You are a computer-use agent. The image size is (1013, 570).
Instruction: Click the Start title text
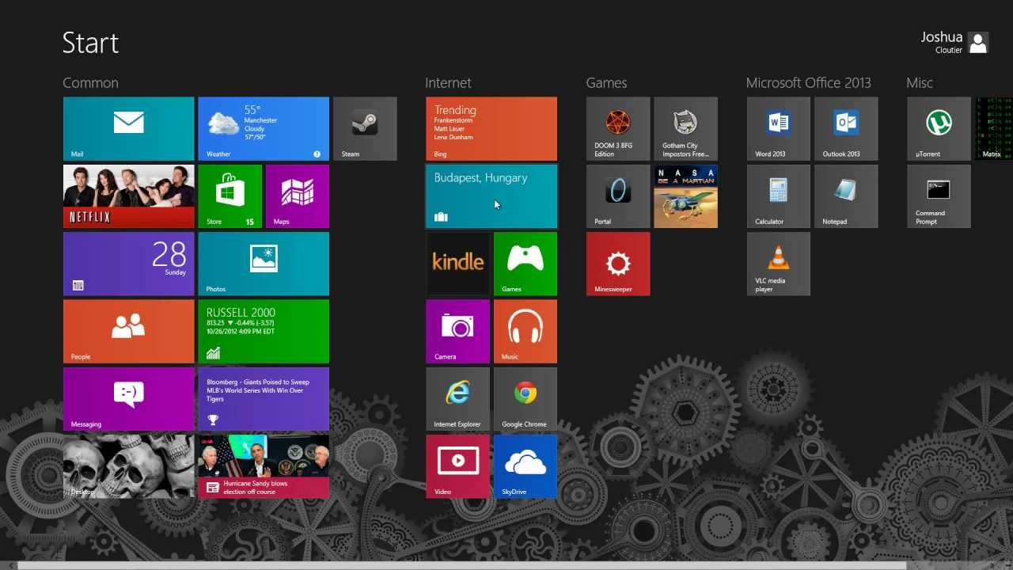tap(90, 43)
